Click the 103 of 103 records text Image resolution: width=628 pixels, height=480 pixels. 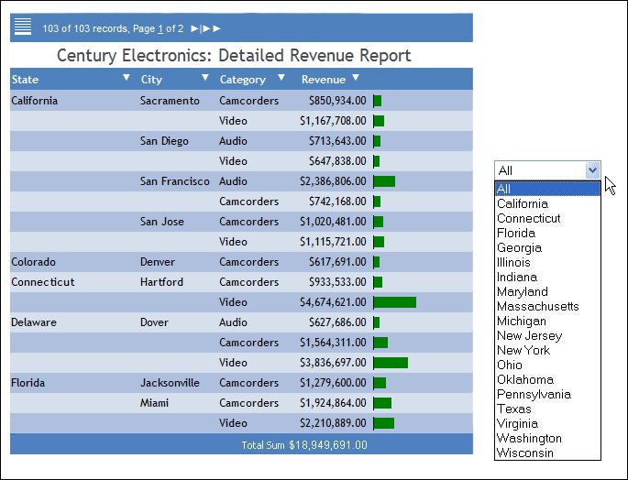tap(85, 28)
